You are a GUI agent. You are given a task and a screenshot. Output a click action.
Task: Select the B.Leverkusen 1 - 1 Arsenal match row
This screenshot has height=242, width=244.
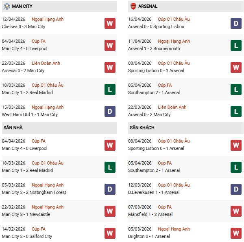click(155, 192)
